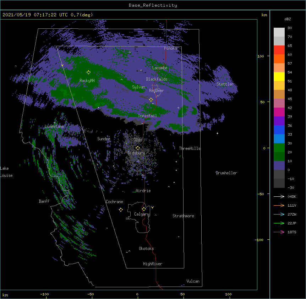The width and height of the screenshot is (306, 299).
Task: Click the RedDeer city label
Action: click(157, 91)
